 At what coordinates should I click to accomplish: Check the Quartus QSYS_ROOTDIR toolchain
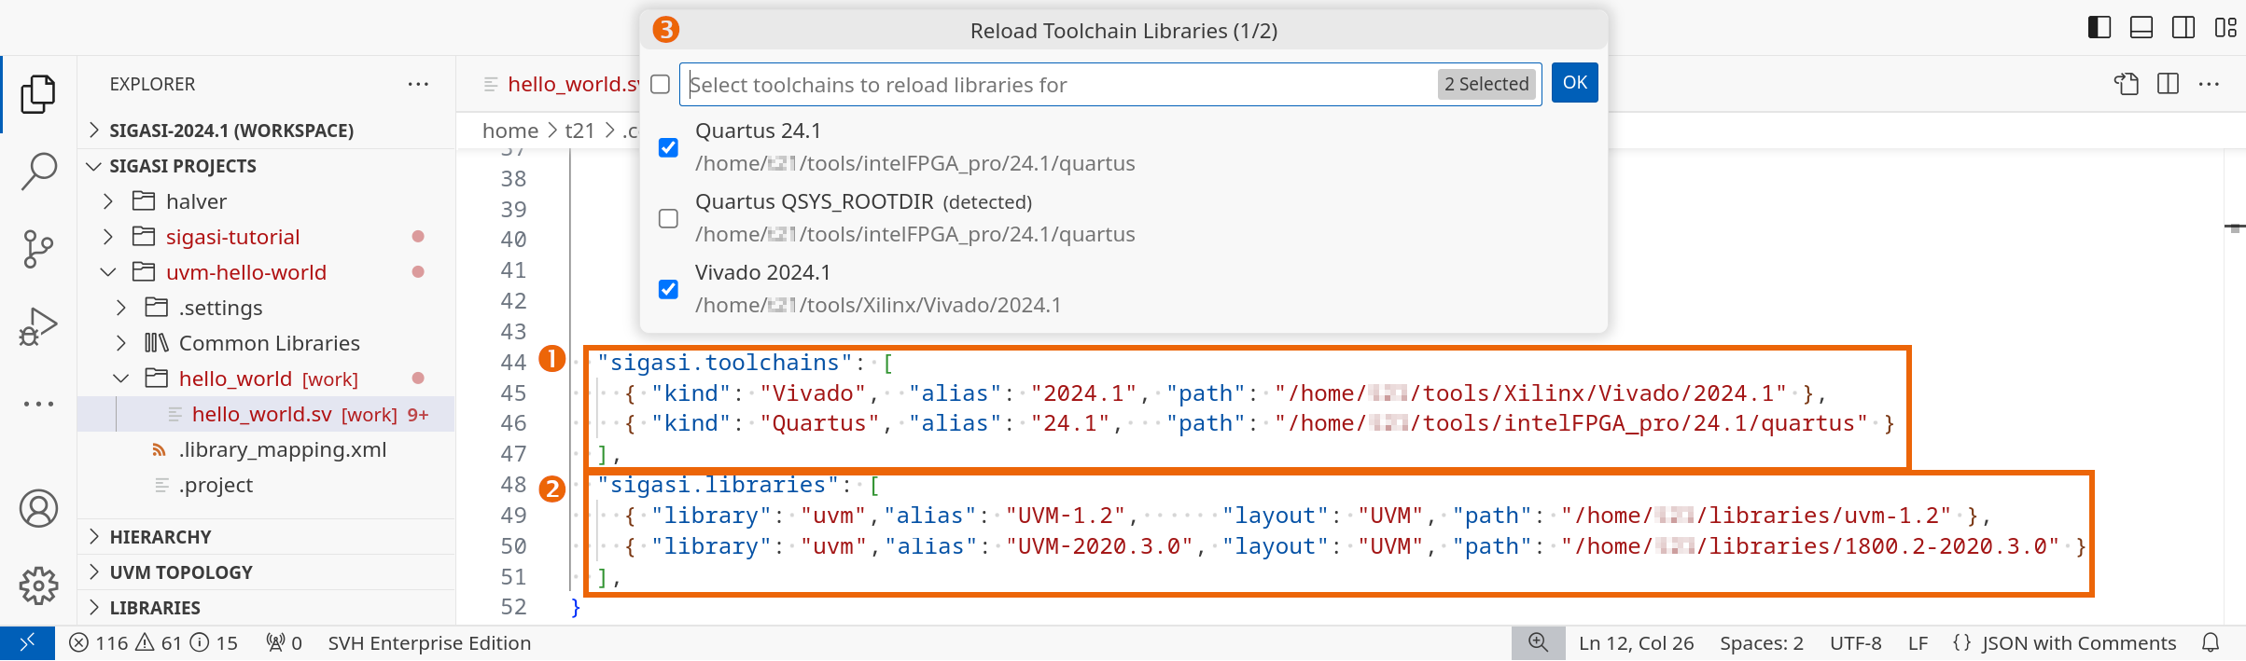click(668, 218)
